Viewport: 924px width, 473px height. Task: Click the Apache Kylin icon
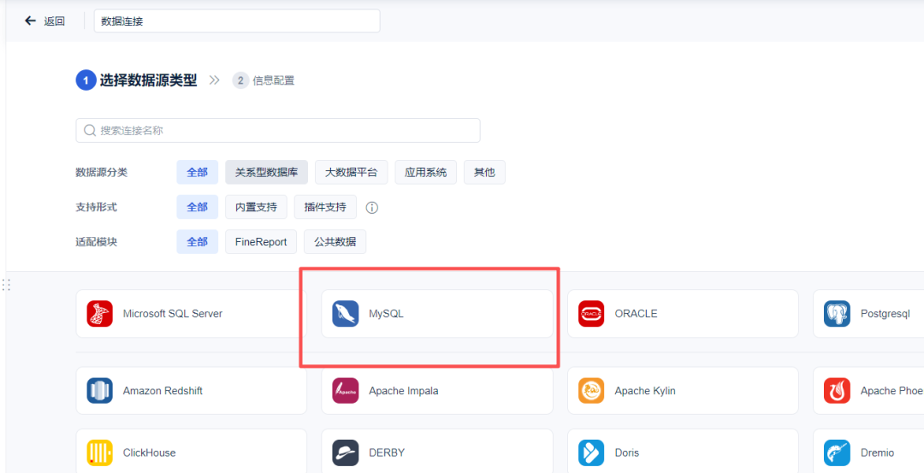pyautogui.click(x=591, y=391)
